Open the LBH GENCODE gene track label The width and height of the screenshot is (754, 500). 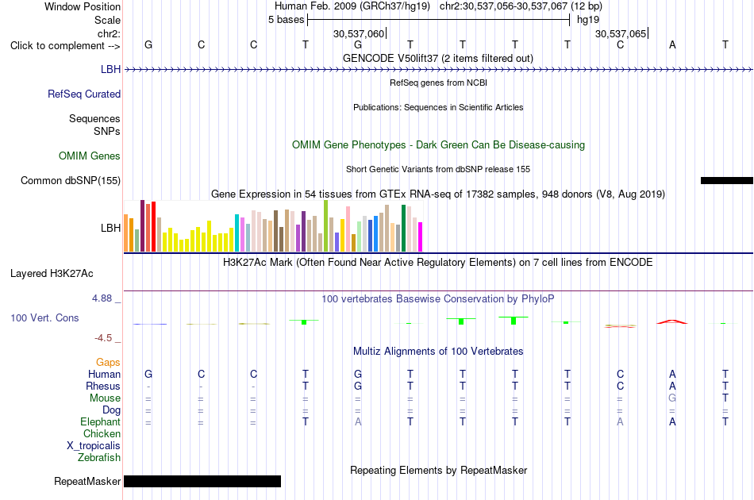(110, 69)
